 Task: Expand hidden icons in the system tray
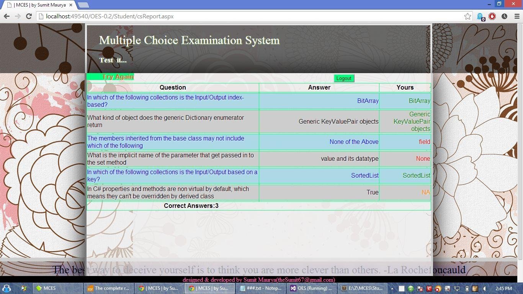click(392, 288)
